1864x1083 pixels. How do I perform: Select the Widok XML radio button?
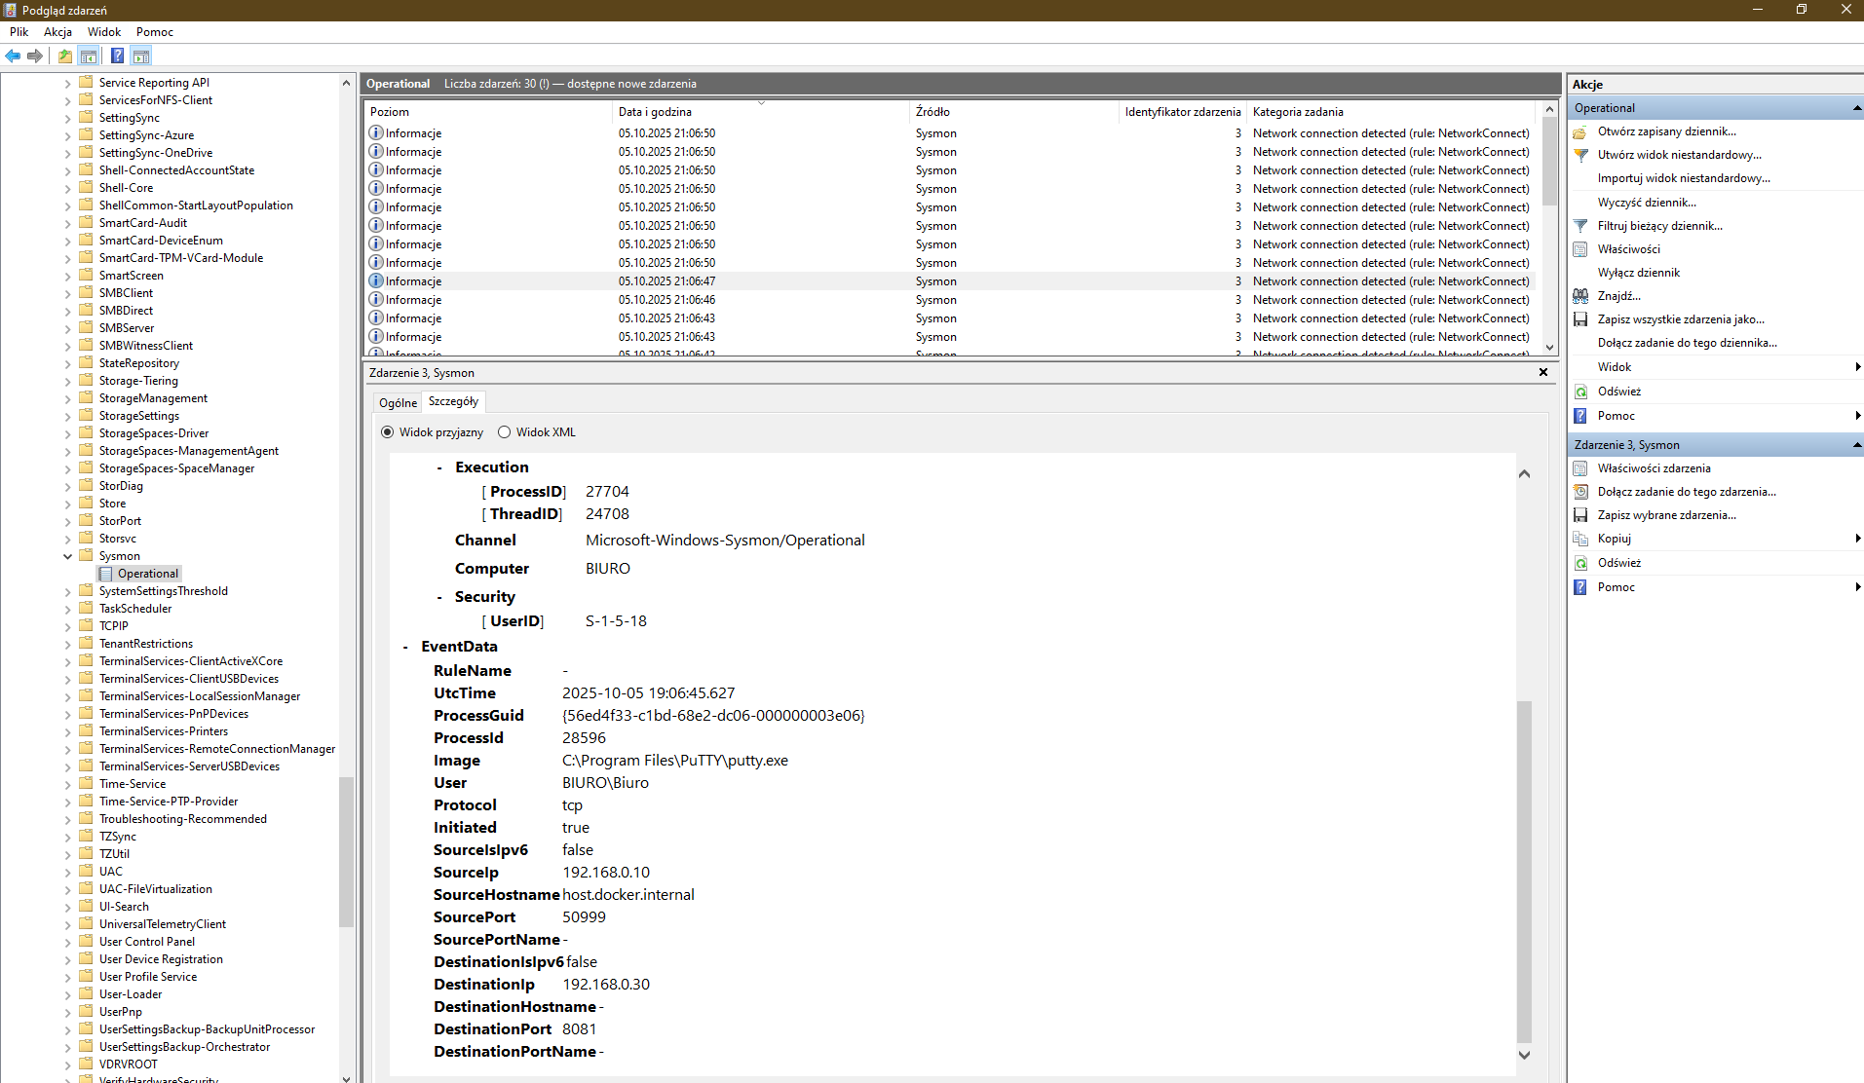click(x=504, y=432)
